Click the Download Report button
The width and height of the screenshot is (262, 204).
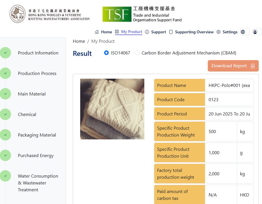tap(233, 66)
